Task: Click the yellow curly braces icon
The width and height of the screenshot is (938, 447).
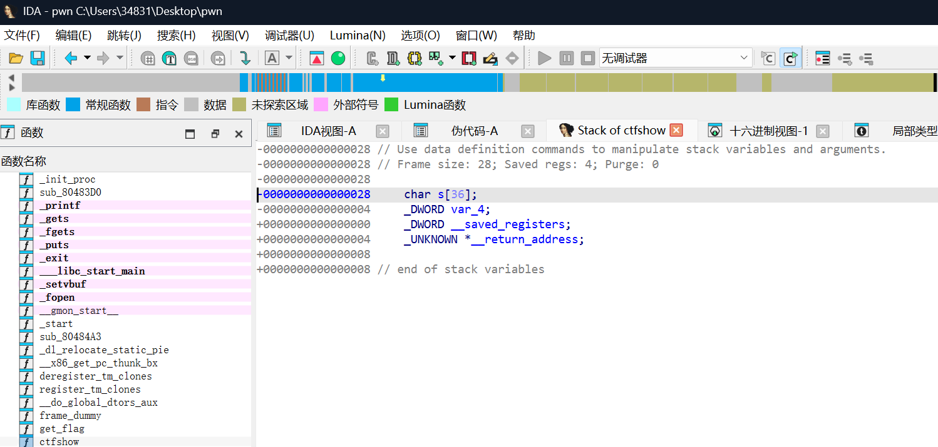Action: tap(415, 59)
